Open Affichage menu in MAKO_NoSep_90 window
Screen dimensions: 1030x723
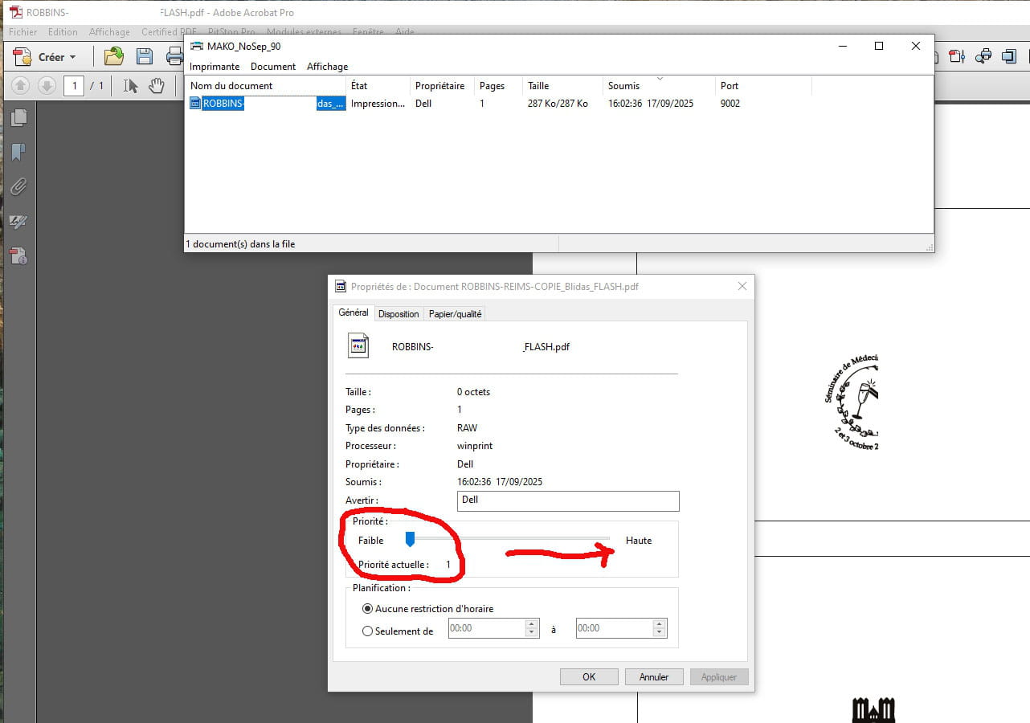click(x=328, y=67)
